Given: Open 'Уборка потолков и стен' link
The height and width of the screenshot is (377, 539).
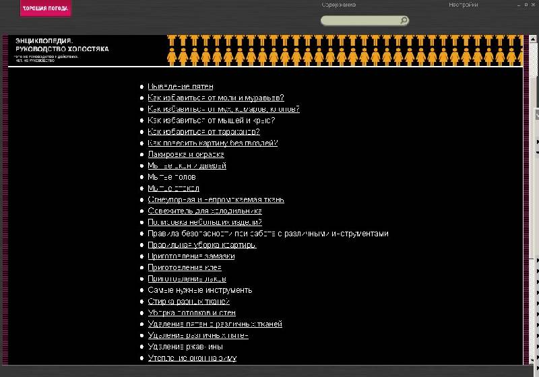Looking at the screenshot, I should click(191, 312).
